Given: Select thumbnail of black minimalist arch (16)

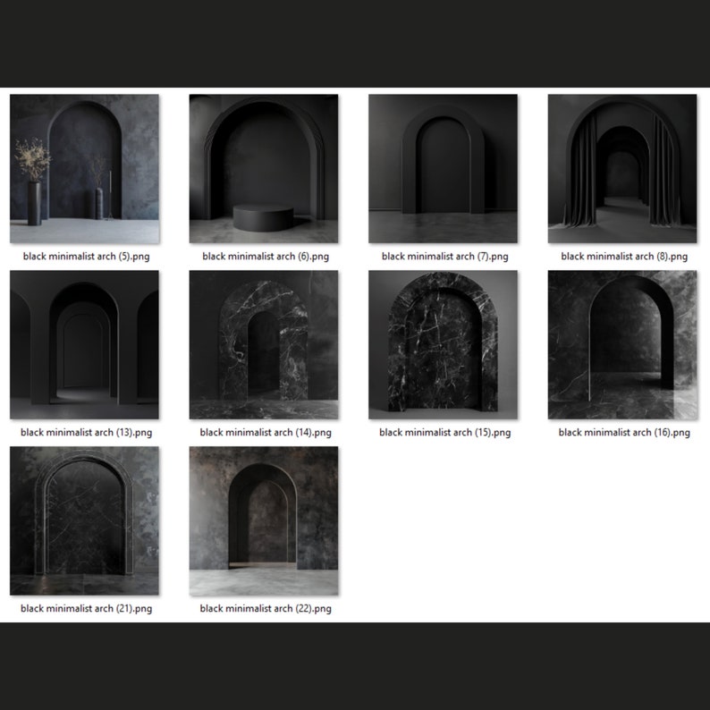Looking at the screenshot, I should 622,344.
